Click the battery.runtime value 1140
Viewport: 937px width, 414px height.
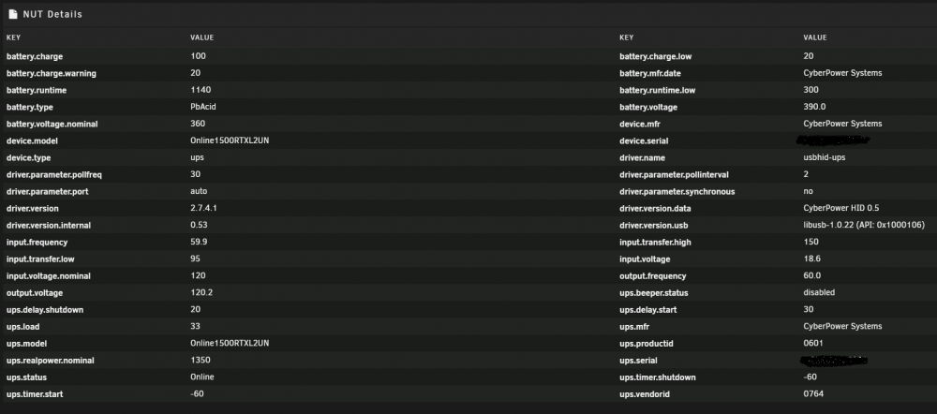(x=201, y=90)
